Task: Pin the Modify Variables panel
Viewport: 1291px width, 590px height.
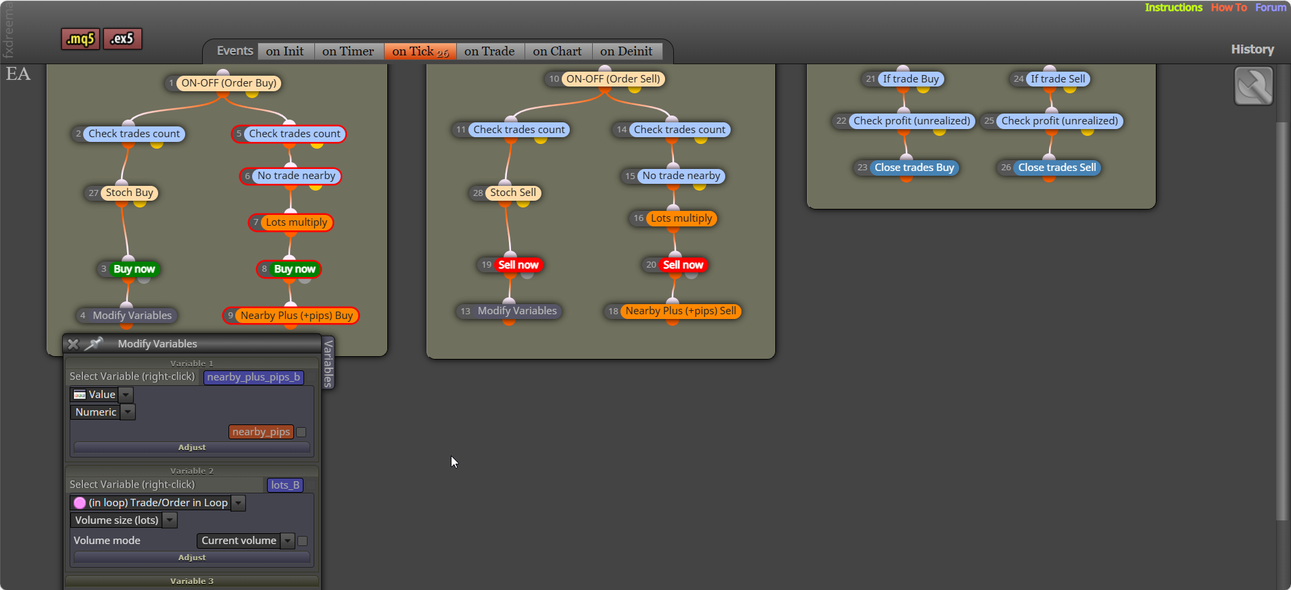Action: point(94,344)
